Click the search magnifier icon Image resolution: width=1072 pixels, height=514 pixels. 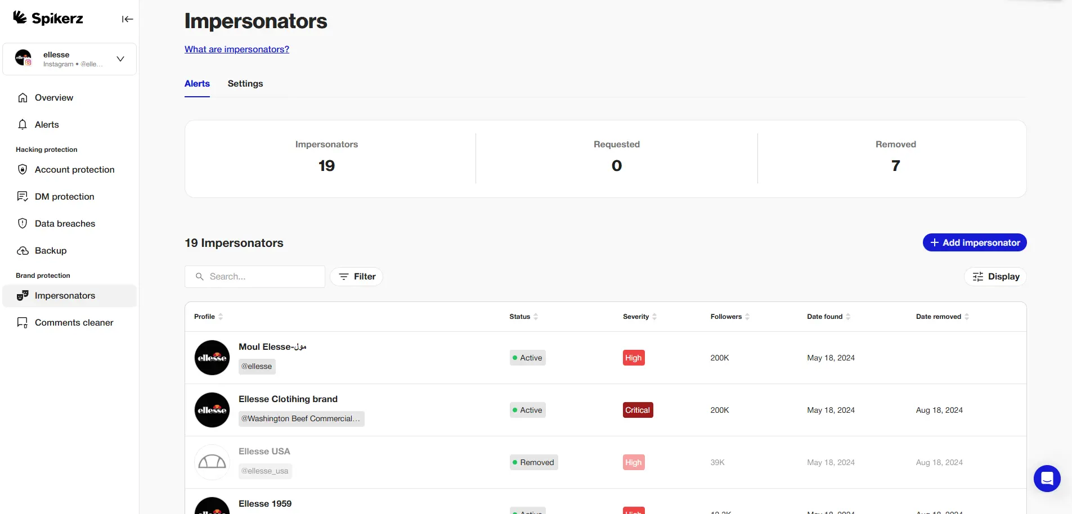(x=199, y=277)
